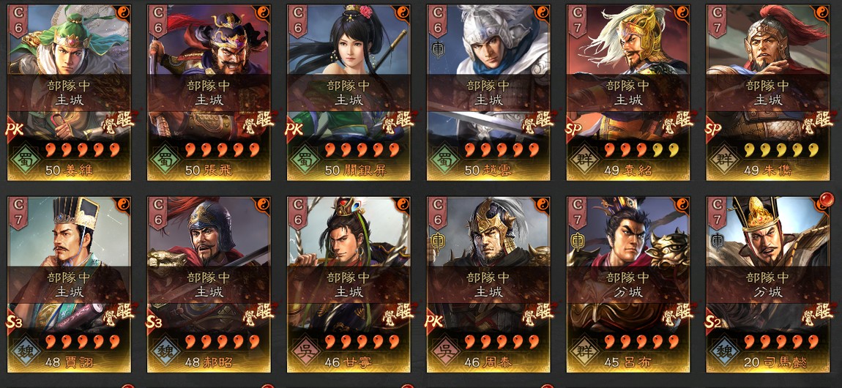Click 部隊中 分城 status on 呂布's card
This screenshot has height=388, width=842.
coord(628,285)
